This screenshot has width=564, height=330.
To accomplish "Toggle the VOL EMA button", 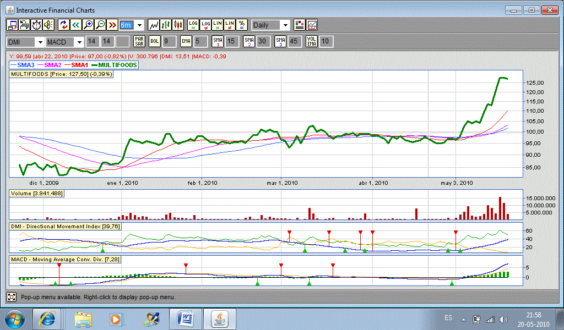I will pos(312,42).
